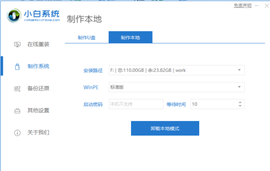Open the 关于我们 page
Image resolution: width=270 pixels, height=171 pixels.
[x=38, y=132]
